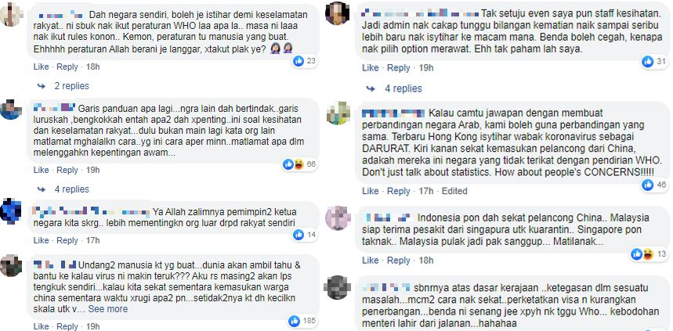The height and width of the screenshot is (331, 673).
Task: Click like reaction icon showing 46 count
Action: click(648, 185)
